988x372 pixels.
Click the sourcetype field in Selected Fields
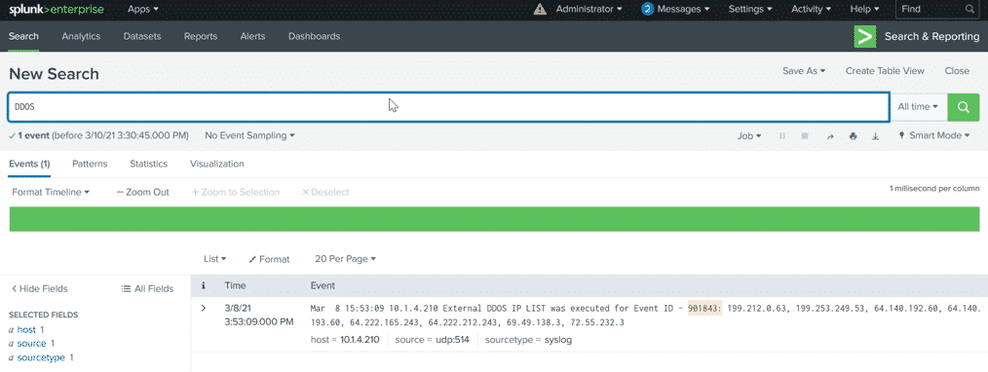click(x=41, y=357)
